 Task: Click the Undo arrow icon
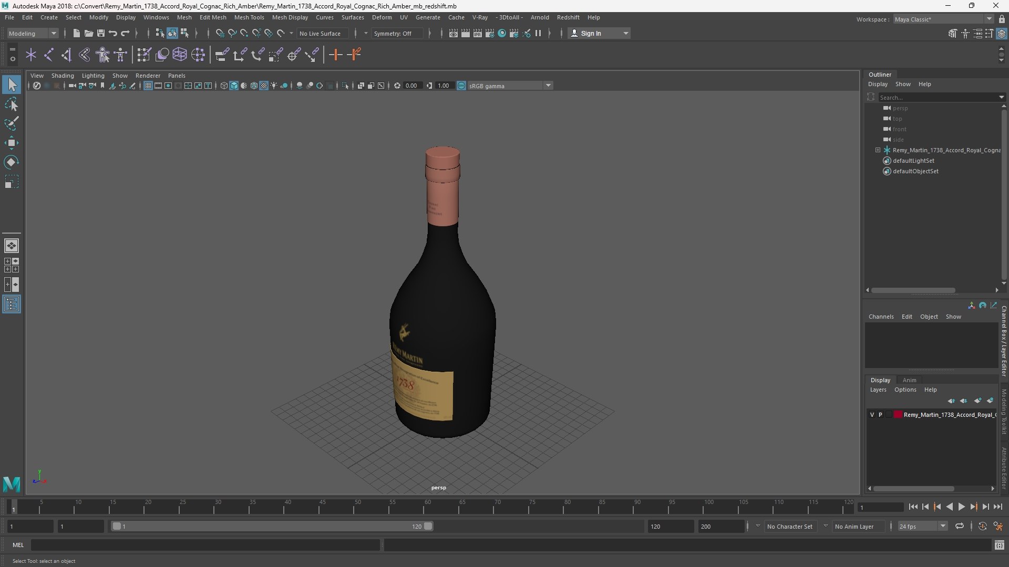point(113,33)
